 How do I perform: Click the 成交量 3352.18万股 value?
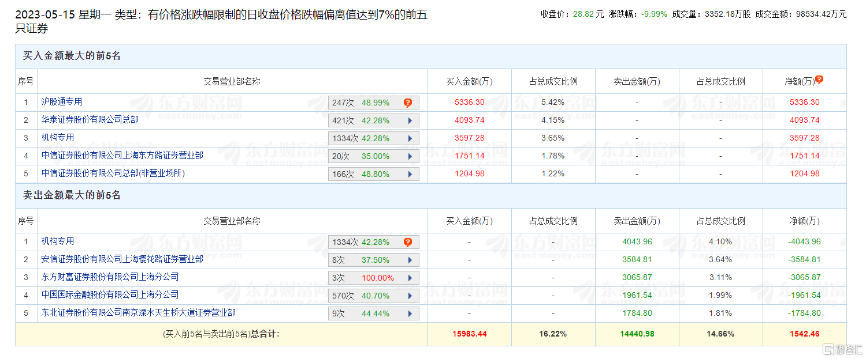click(727, 14)
